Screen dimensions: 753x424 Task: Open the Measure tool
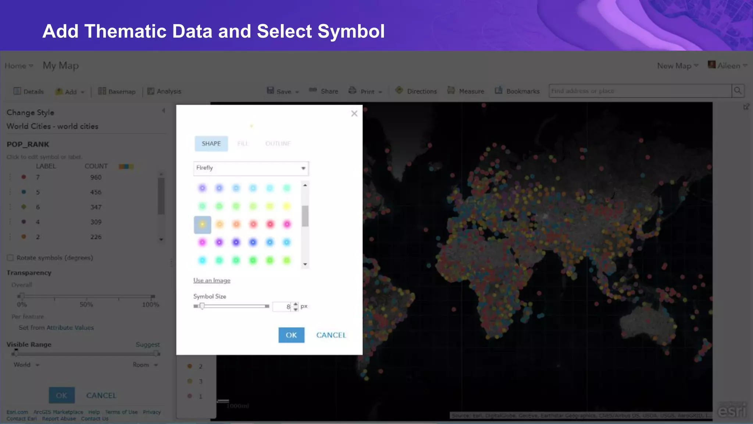coord(465,91)
